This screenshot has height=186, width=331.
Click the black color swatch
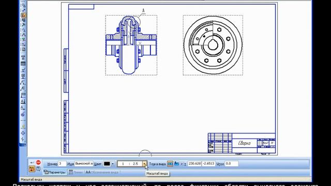coord(107,164)
